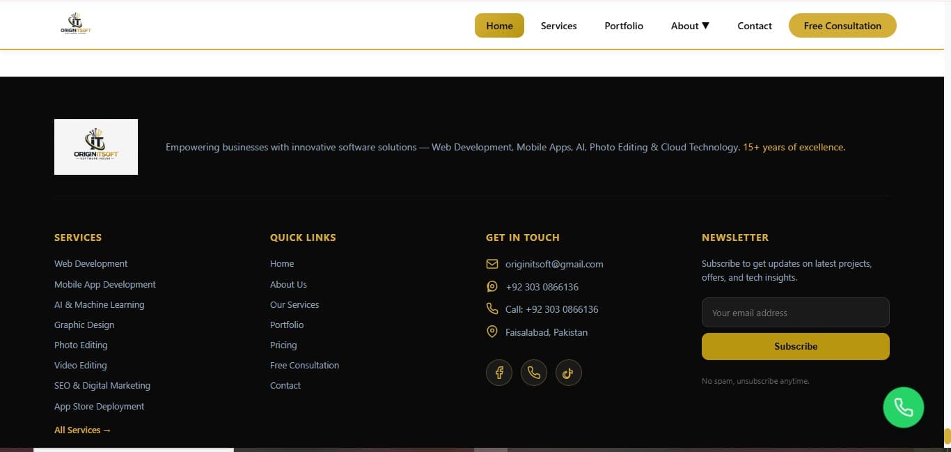This screenshot has width=951, height=452.
Task: Go to the Home nav tab
Action: coord(499,26)
